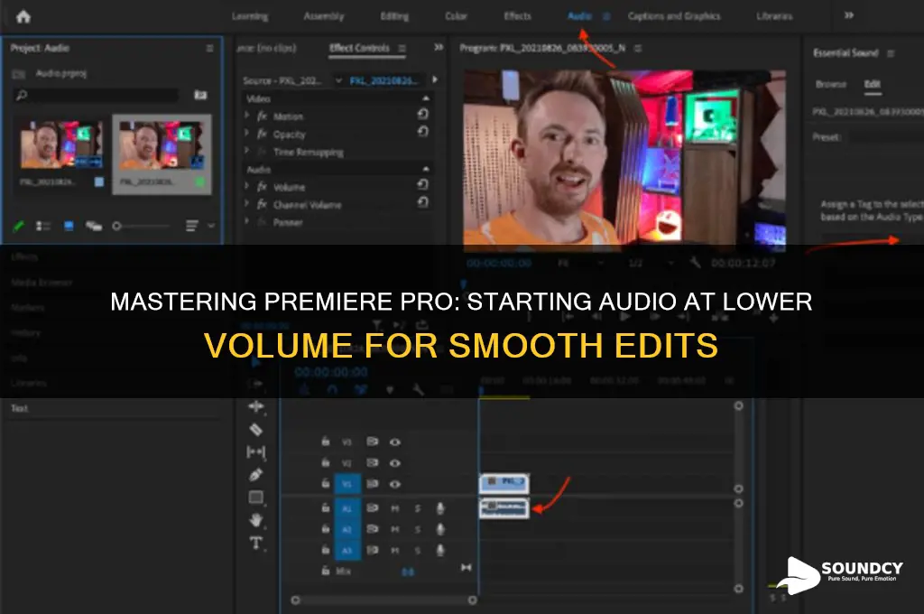Open the Captions and Graphics workspace
This screenshot has height=614, width=924.
pyautogui.click(x=674, y=16)
